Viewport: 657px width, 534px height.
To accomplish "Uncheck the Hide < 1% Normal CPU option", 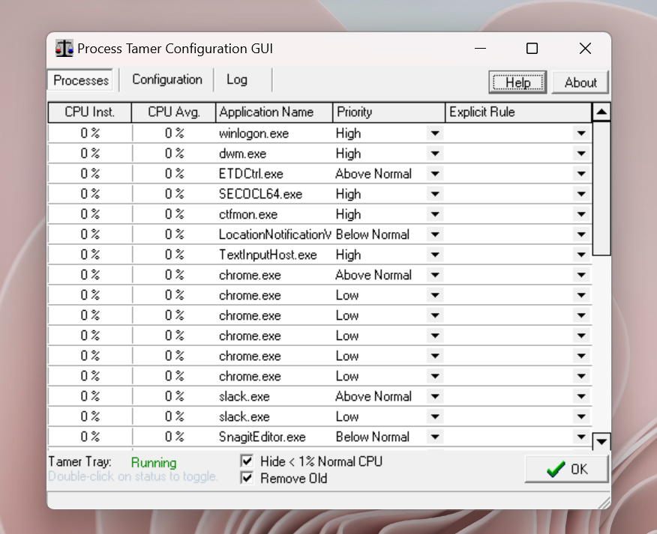I will tap(247, 461).
